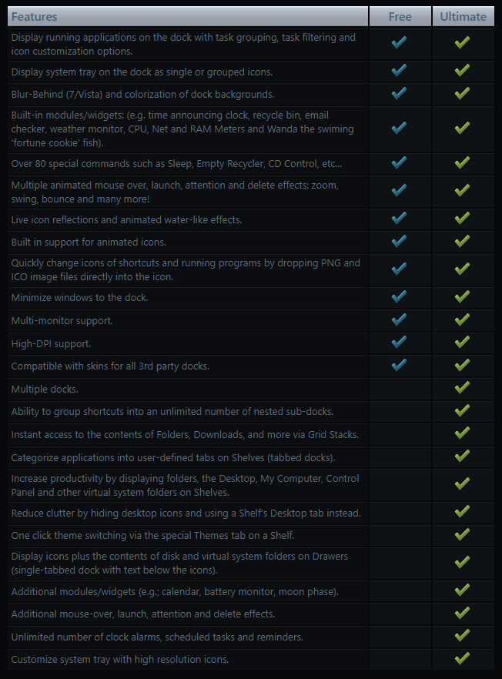Click the green checkmark for Additional modules/widgets row

coord(462,590)
